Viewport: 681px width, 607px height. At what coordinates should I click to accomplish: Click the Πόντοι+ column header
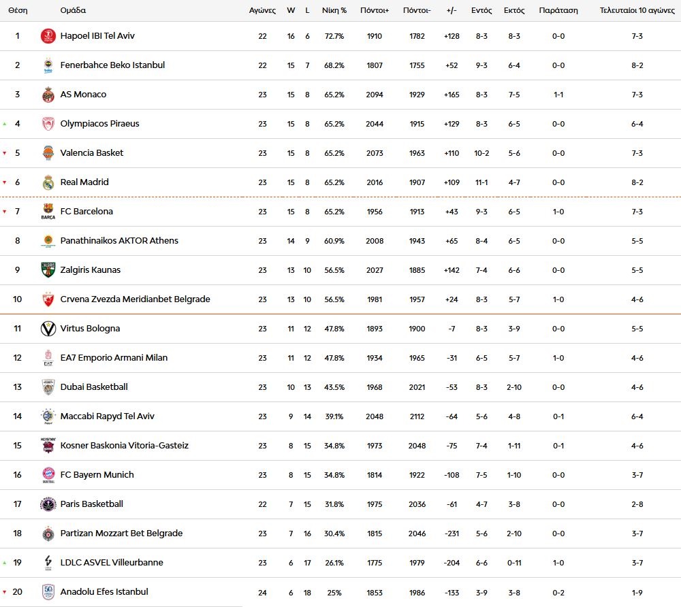click(377, 11)
